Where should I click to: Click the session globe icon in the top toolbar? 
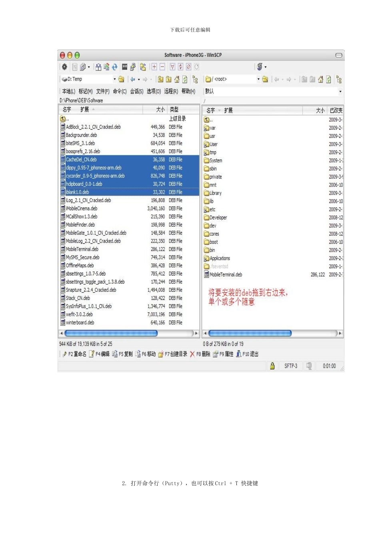(260, 67)
